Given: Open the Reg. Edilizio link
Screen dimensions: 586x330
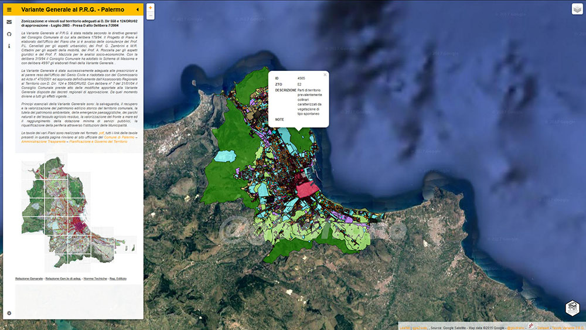Looking at the screenshot, I should 118,278.
